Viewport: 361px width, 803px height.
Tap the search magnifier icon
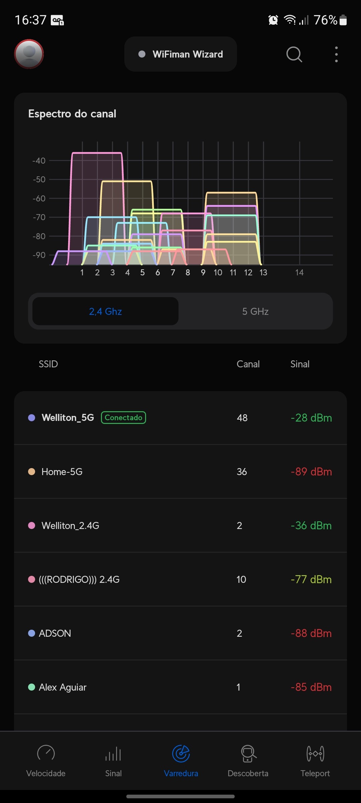[x=294, y=54]
